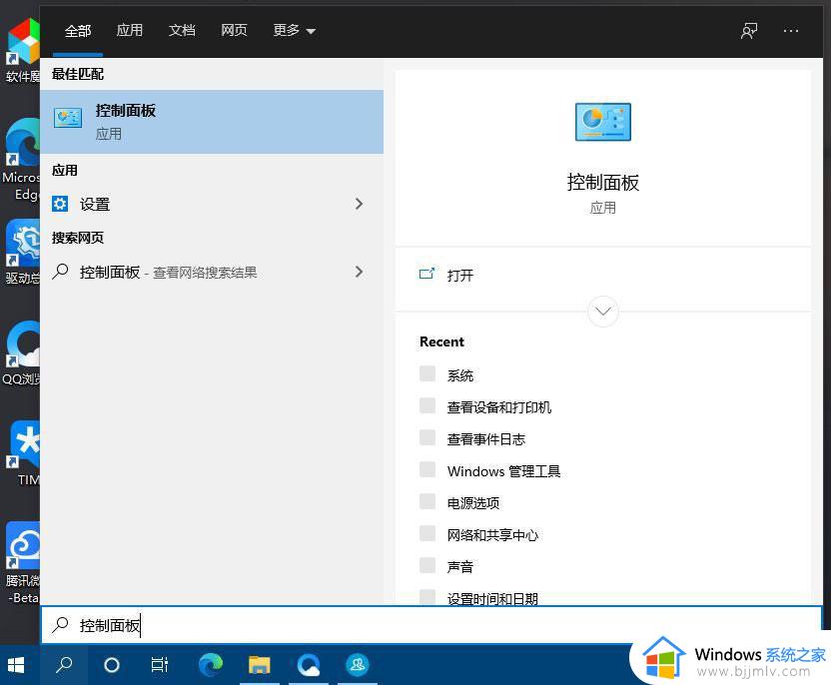Open recent item Windows 管理工具
The height and width of the screenshot is (685, 831).
click(503, 471)
